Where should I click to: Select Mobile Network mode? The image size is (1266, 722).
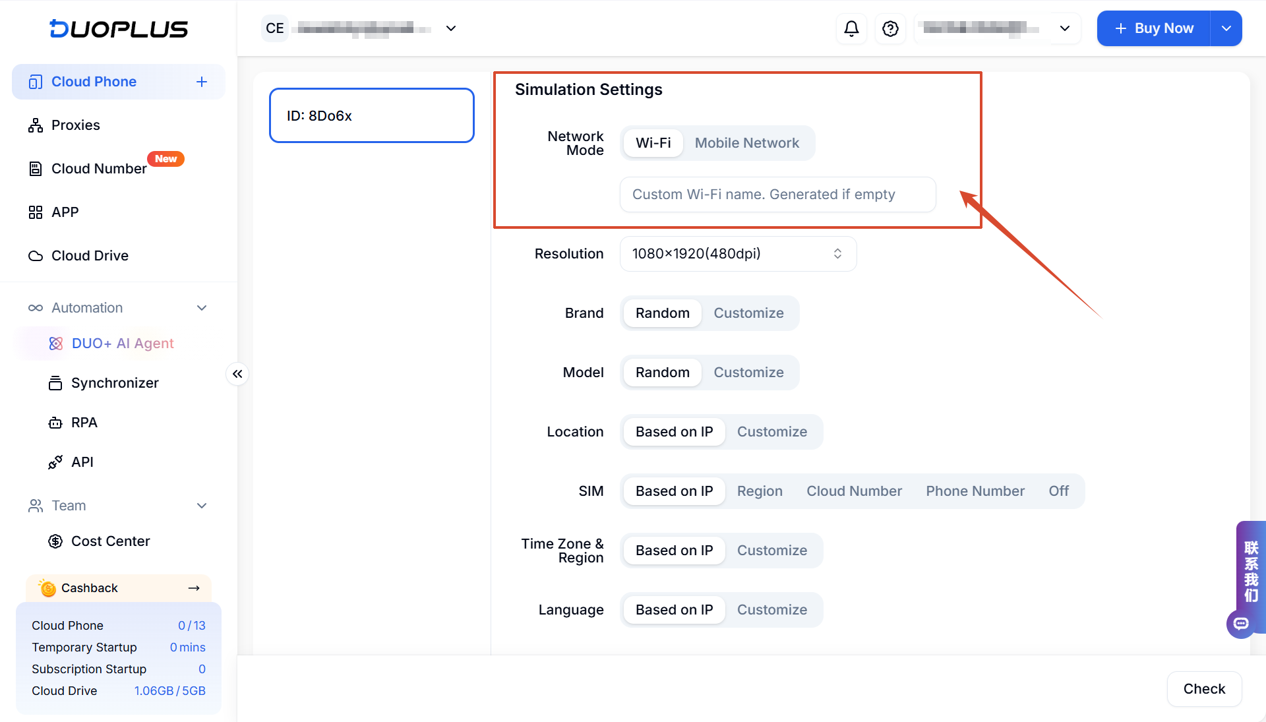(x=746, y=143)
